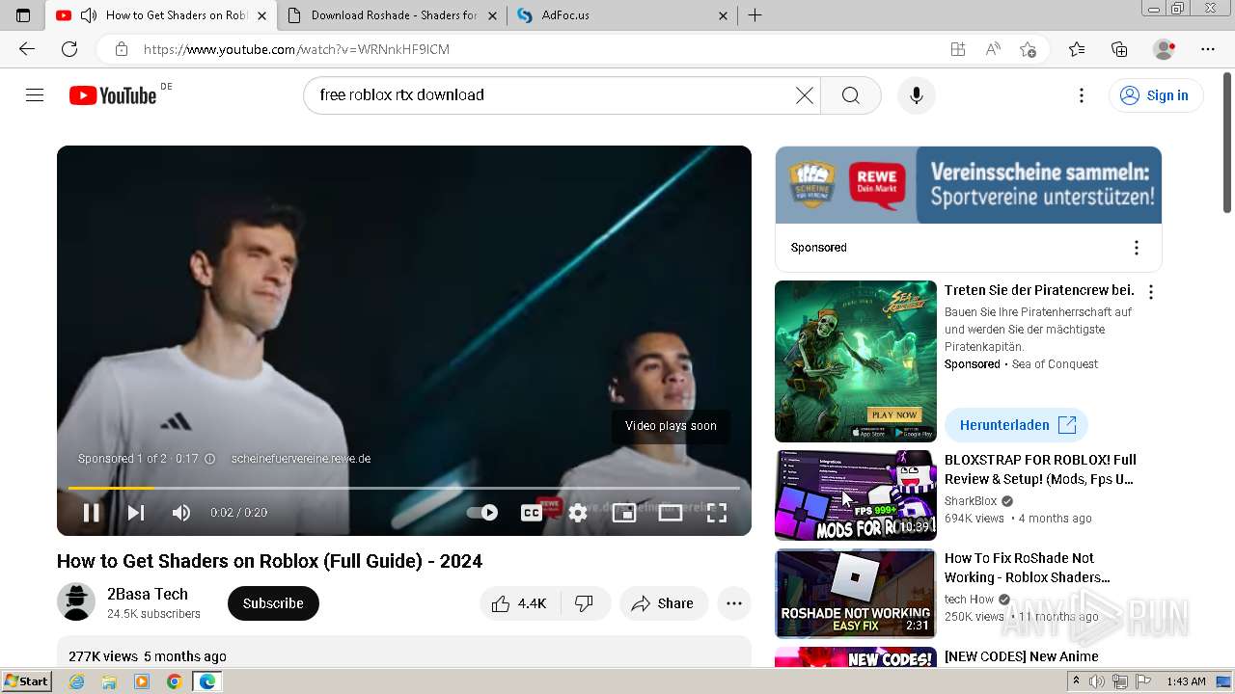Open the Windows Start menu
1235x694 pixels.
pyautogui.click(x=26, y=681)
